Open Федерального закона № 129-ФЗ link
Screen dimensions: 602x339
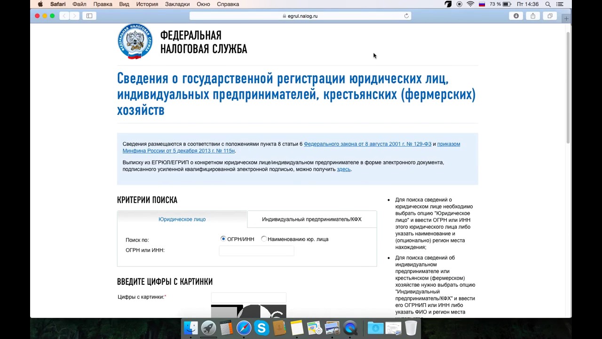[x=367, y=144]
